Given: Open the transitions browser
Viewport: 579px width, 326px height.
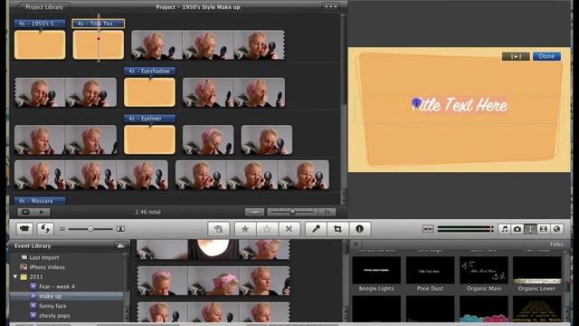Looking at the screenshot, I should (x=544, y=229).
